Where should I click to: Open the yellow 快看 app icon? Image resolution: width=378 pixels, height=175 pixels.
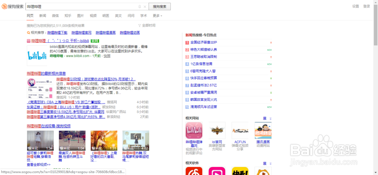pos(240,171)
